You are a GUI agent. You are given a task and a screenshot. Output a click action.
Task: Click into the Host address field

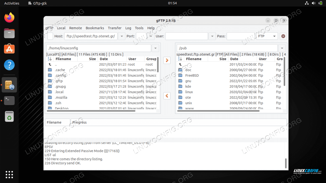(x=91, y=36)
